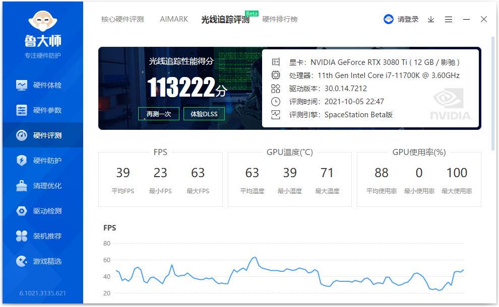Click the download arrow icon
The width and height of the screenshot is (499, 307).
point(430,19)
